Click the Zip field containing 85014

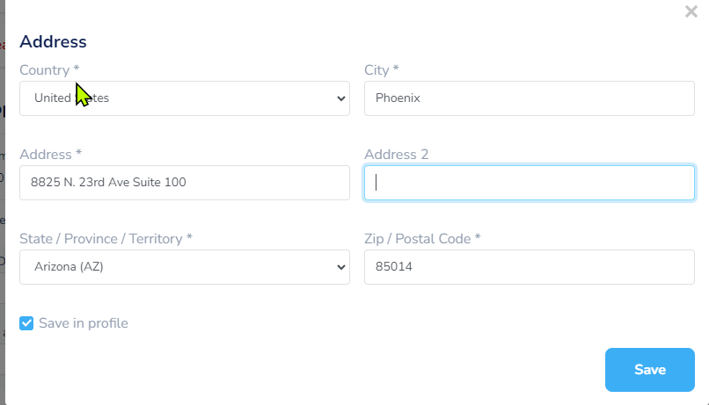[529, 267]
